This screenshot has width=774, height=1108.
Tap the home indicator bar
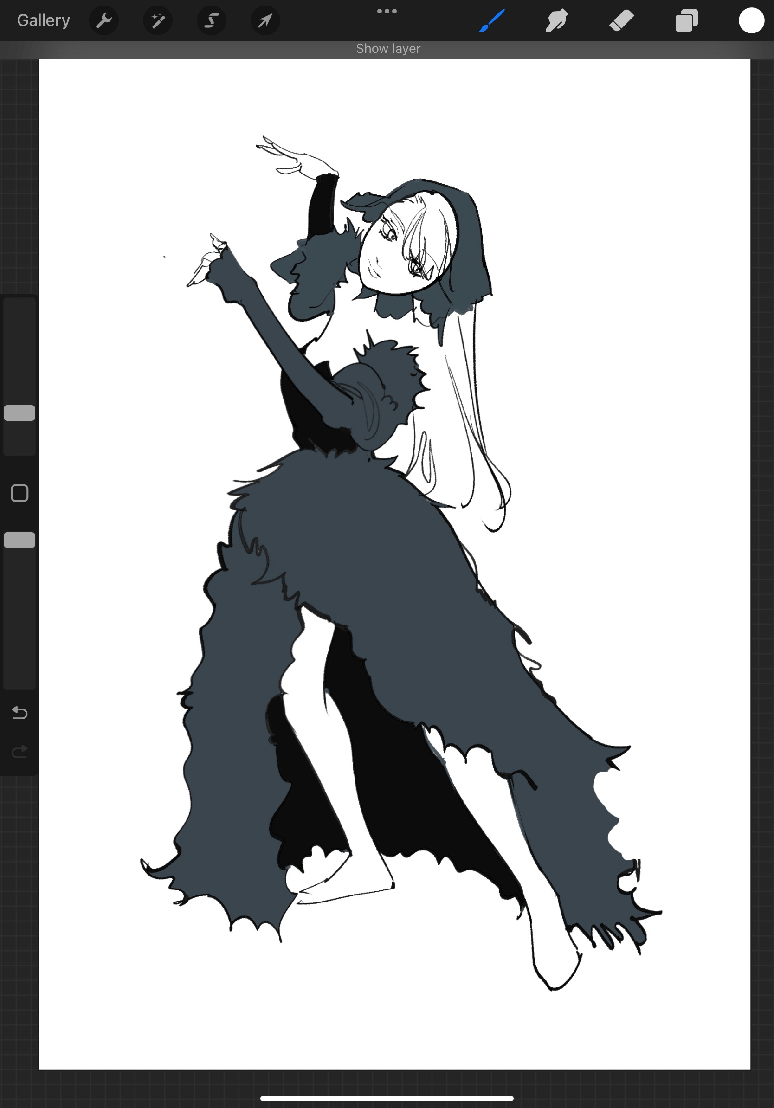(x=387, y=1098)
